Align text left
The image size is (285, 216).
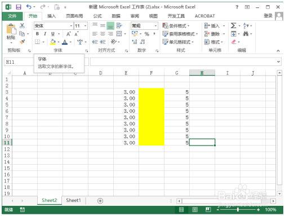[95, 34]
